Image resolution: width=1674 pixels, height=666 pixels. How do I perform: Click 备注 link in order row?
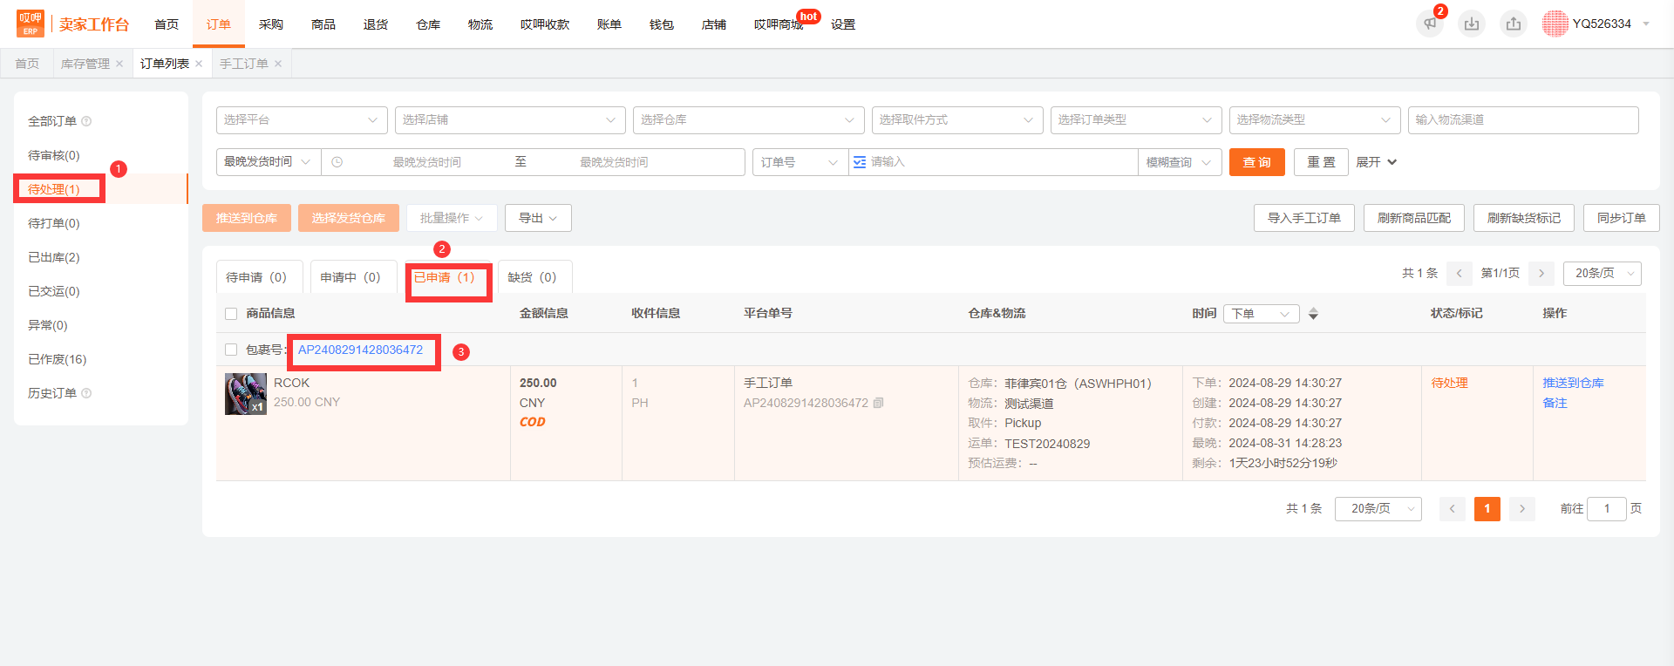[x=1555, y=403]
